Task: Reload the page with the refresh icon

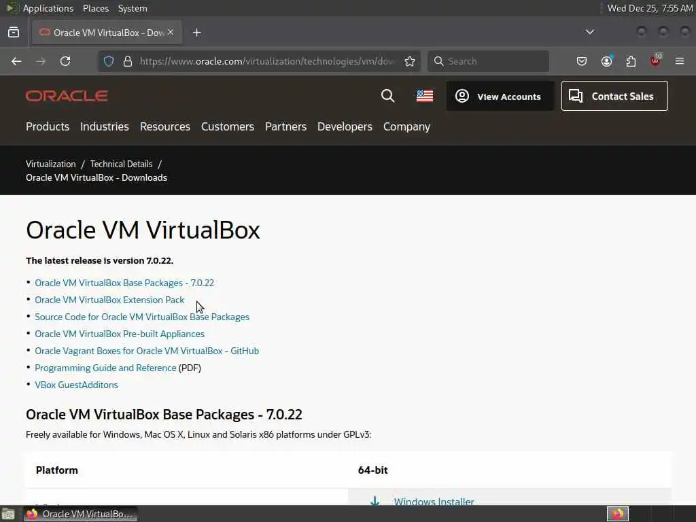Action: [x=65, y=61]
